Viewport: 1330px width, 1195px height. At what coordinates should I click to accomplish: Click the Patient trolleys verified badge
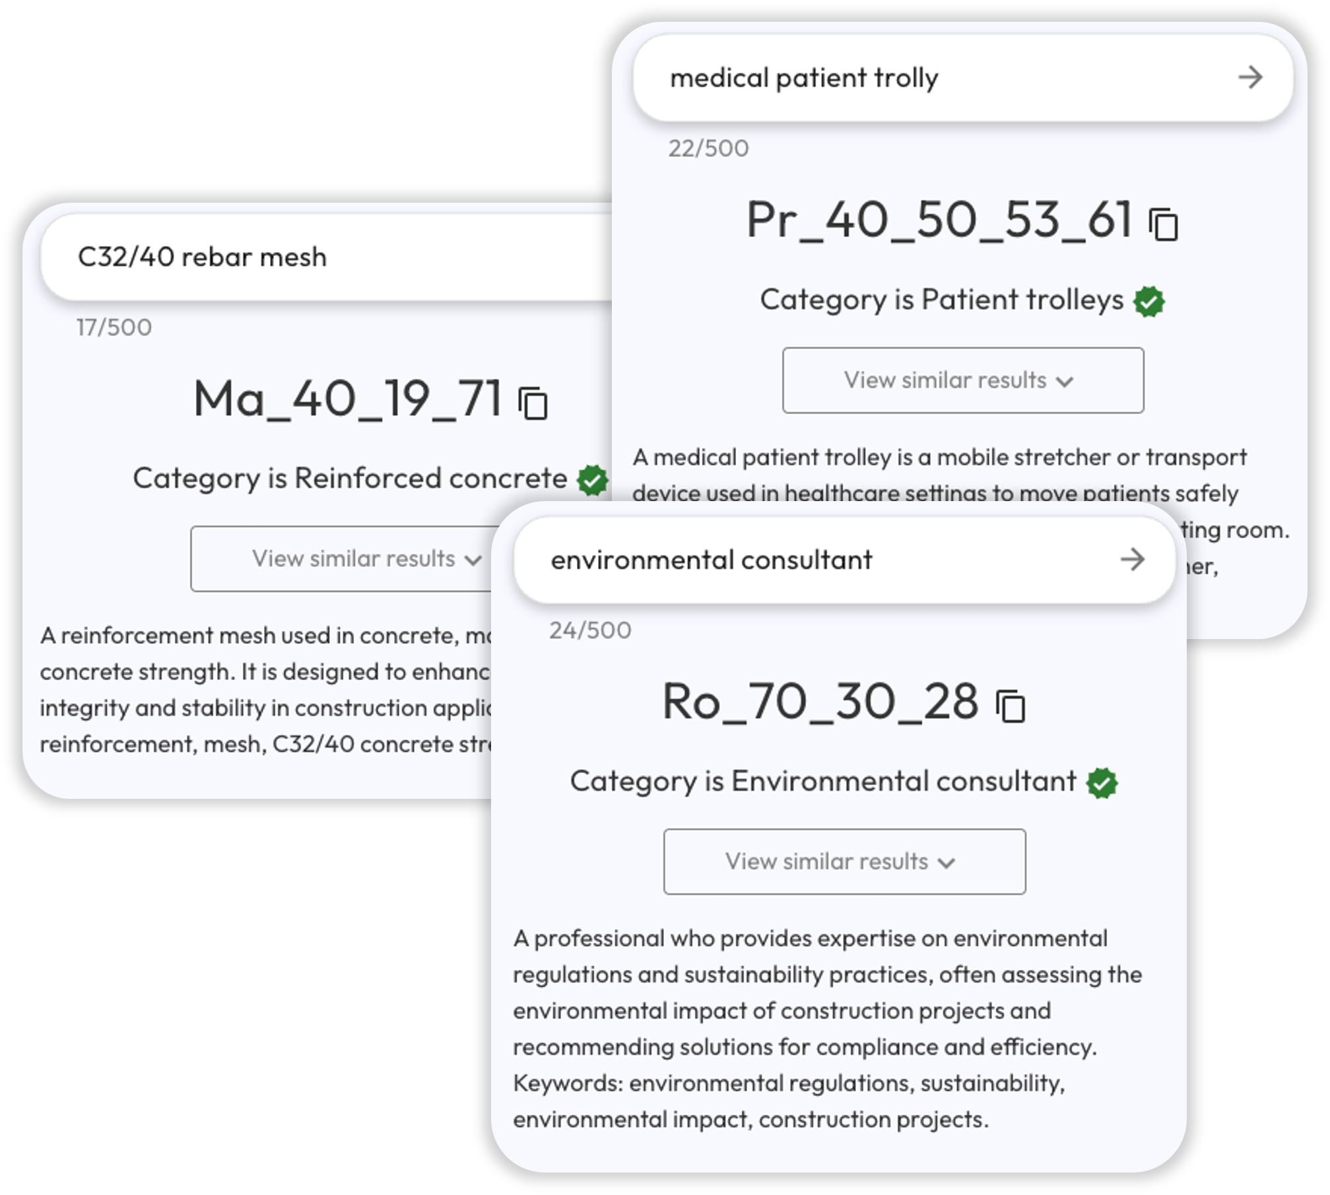coord(1149,302)
